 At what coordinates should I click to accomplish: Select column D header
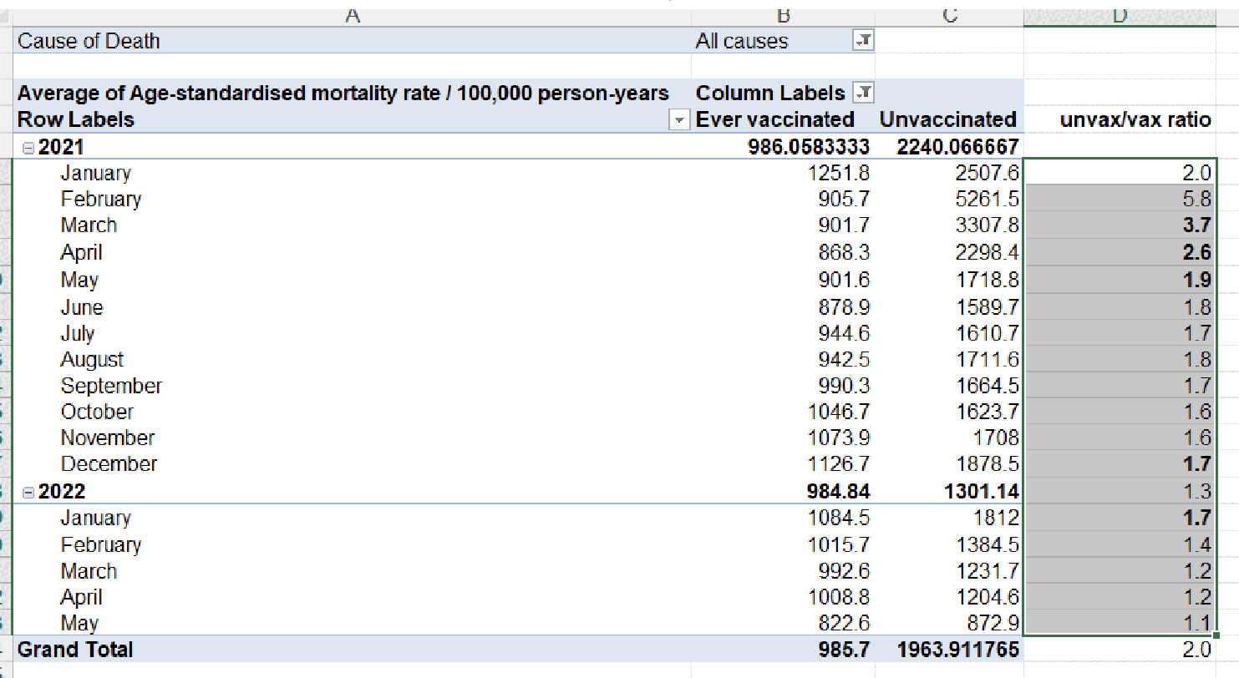[1120, 15]
